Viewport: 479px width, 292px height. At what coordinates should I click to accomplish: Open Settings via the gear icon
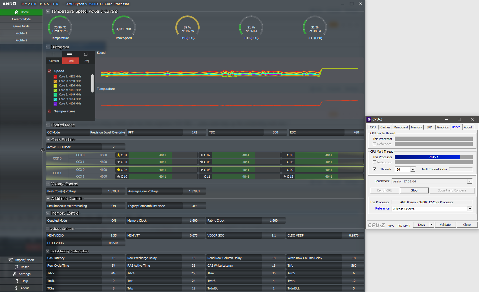tap(15, 274)
